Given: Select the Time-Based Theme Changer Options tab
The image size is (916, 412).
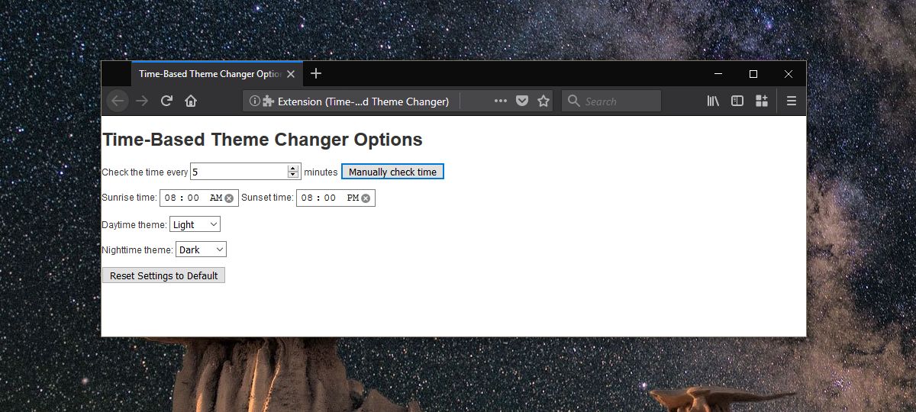Looking at the screenshot, I should (x=218, y=74).
